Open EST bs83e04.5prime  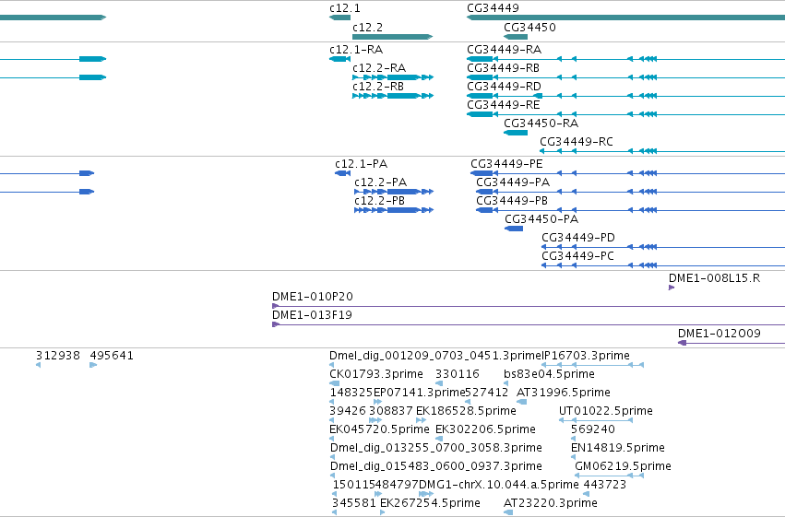549,374
